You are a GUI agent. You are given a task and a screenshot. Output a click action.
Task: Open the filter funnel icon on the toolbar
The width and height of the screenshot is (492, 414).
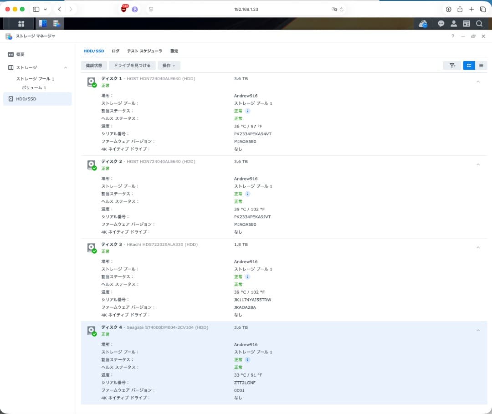452,65
